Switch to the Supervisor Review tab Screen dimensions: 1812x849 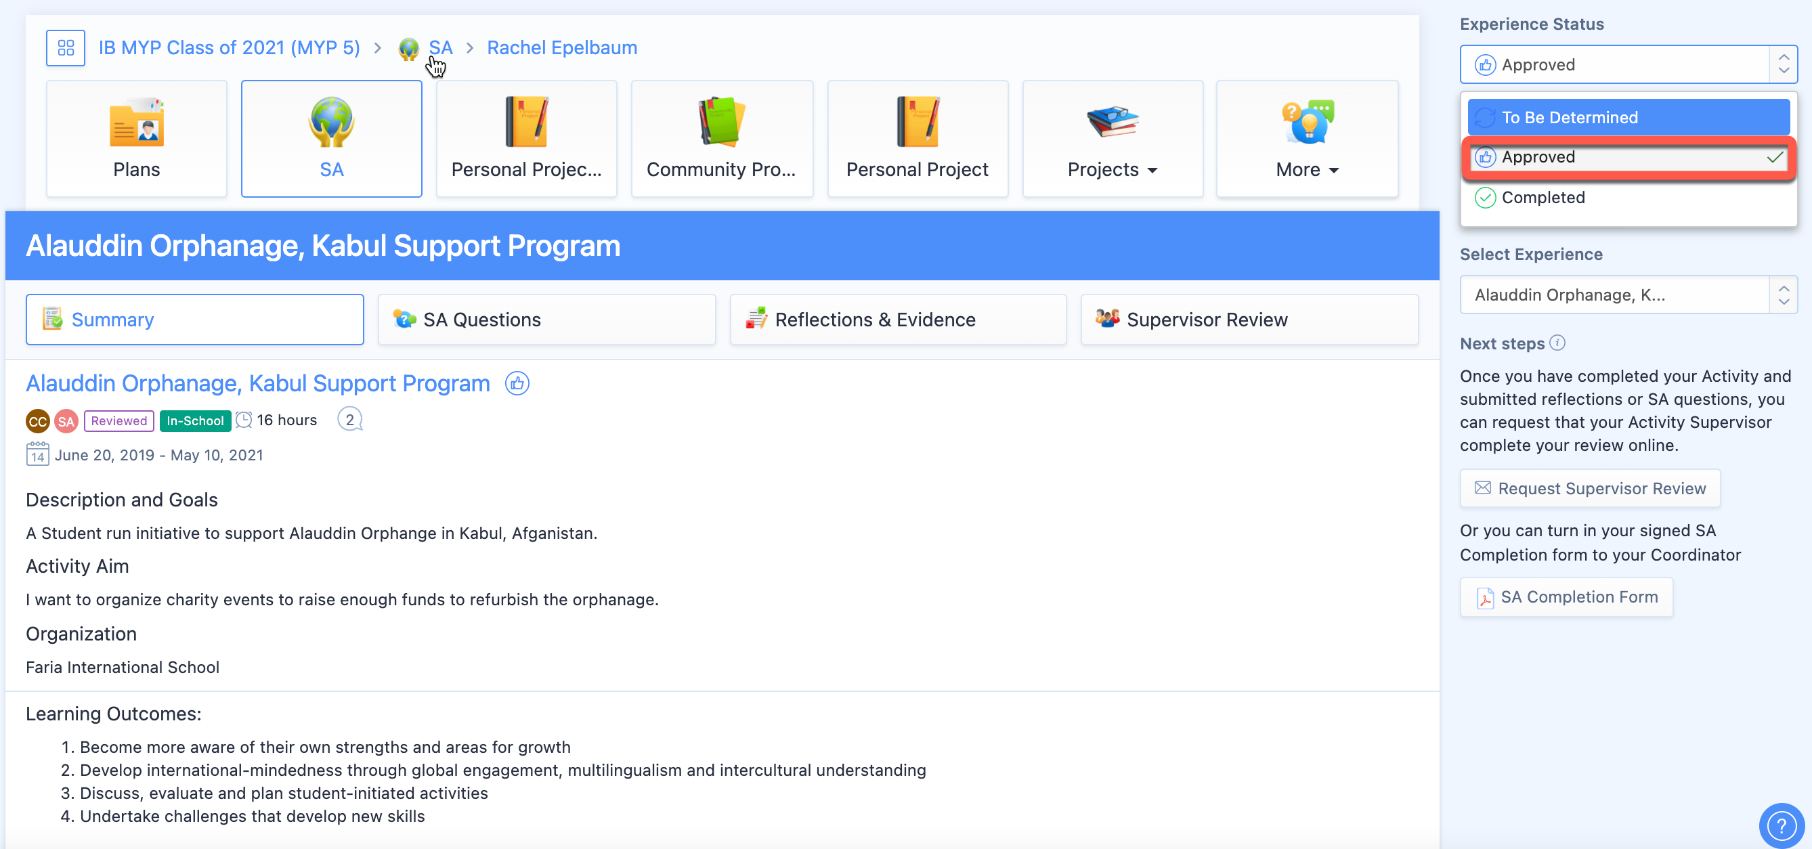[1249, 320]
